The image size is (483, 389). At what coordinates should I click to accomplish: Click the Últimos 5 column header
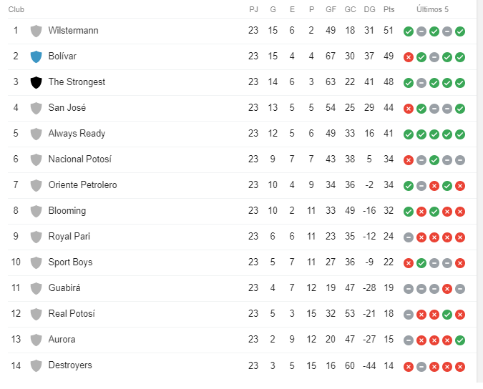pyautogui.click(x=432, y=9)
